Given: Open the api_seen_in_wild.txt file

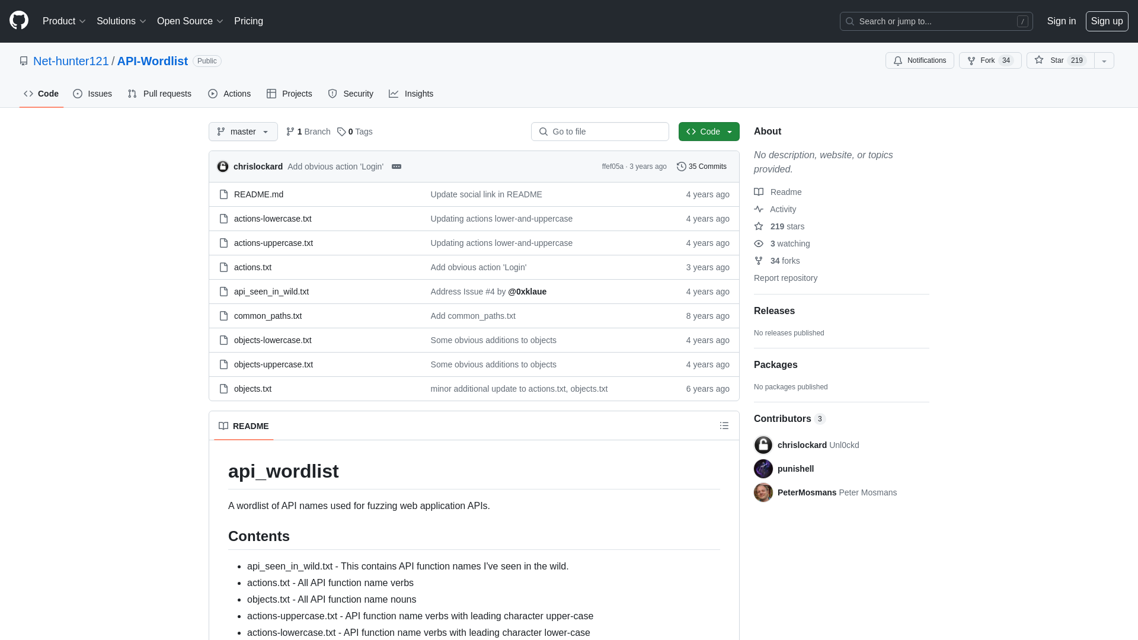Looking at the screenshot, I should coord(271,292).
